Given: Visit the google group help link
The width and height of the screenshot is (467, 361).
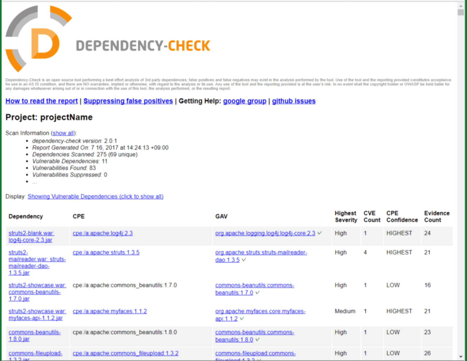Looking at the screenshot, I should (245, 101).
